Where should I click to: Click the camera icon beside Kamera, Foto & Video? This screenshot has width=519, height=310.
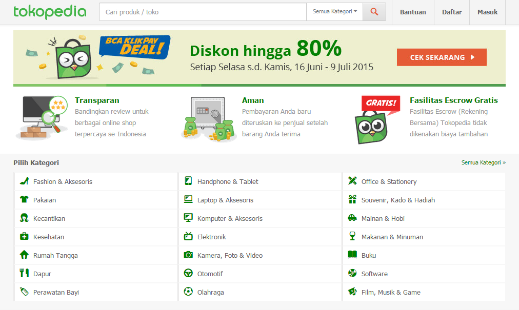(x=188, y=255)
